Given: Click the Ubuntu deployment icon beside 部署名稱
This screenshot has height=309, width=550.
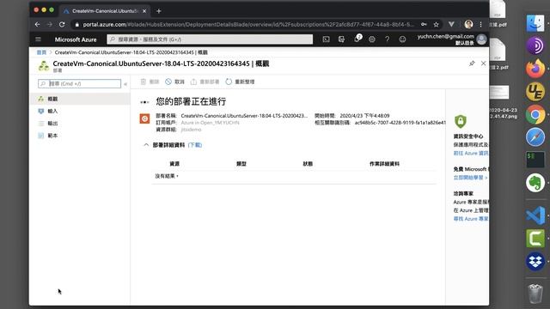Looking at the screenshot, I should [144, 118].
